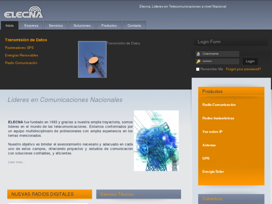
Task: Open the Leer mas... link
Action: click(16, 162)
